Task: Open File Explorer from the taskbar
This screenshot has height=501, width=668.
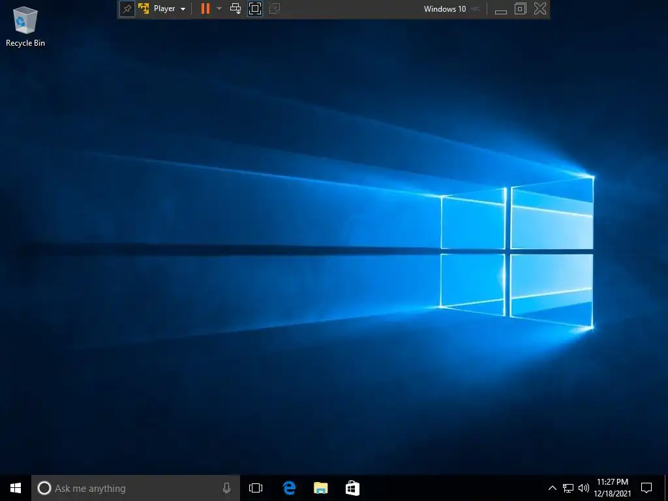Action: pos(321,488)
